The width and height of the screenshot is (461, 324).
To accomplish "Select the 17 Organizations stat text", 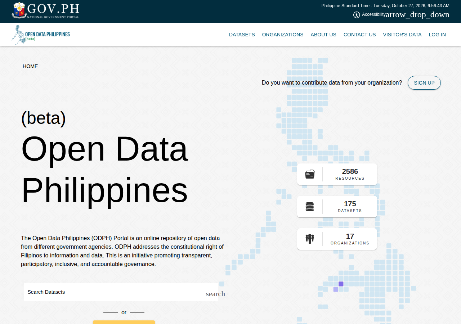I will [x=350, y=239].
